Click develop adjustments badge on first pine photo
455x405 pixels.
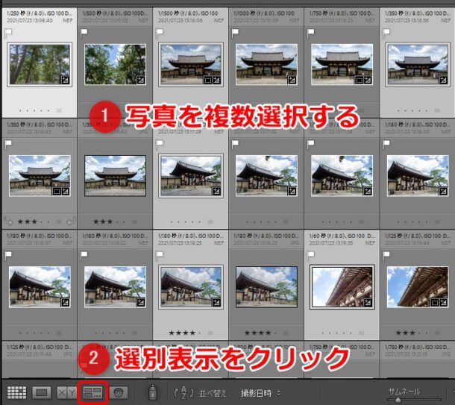(64, 81)
